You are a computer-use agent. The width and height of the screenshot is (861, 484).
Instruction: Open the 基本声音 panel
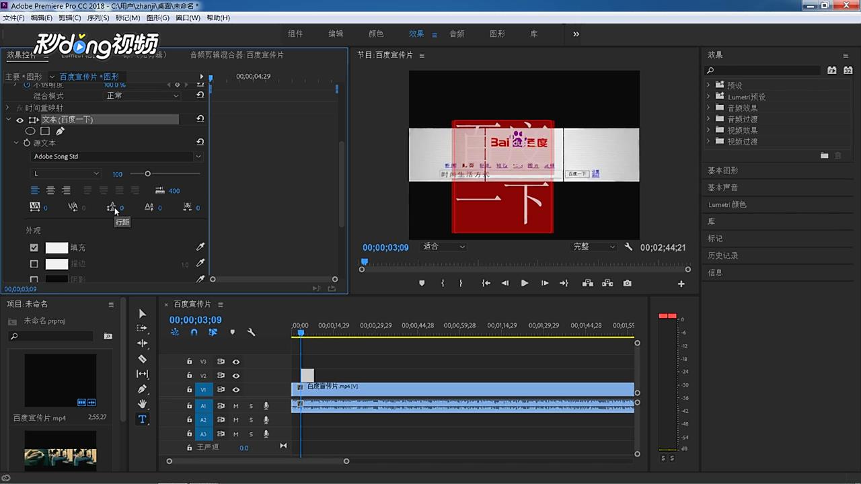[723, 188]
